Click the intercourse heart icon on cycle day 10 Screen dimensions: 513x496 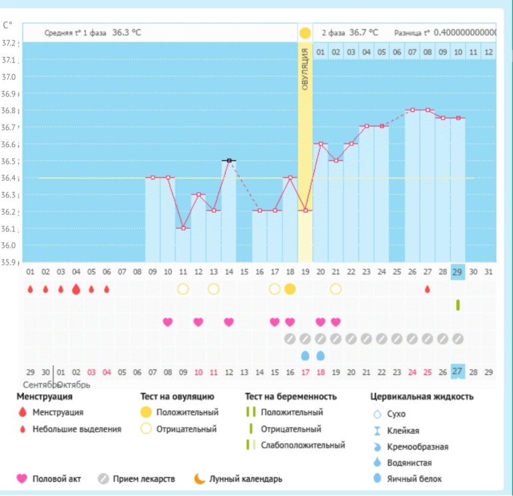[168, 322]
